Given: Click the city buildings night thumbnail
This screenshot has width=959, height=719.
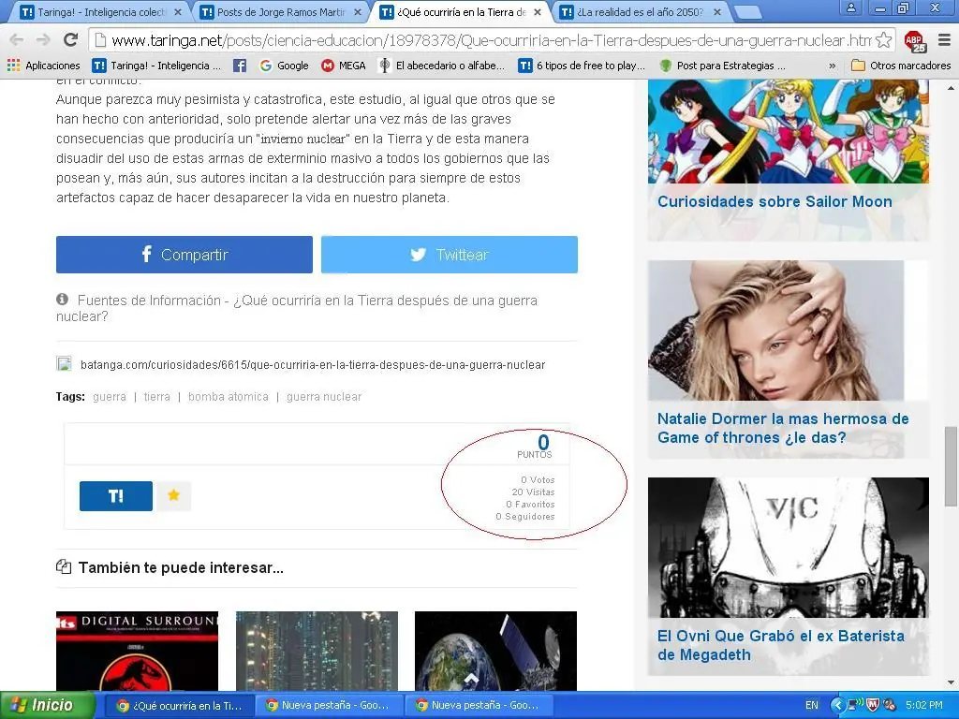Looking at the screenshot, I should click(317, 652).
